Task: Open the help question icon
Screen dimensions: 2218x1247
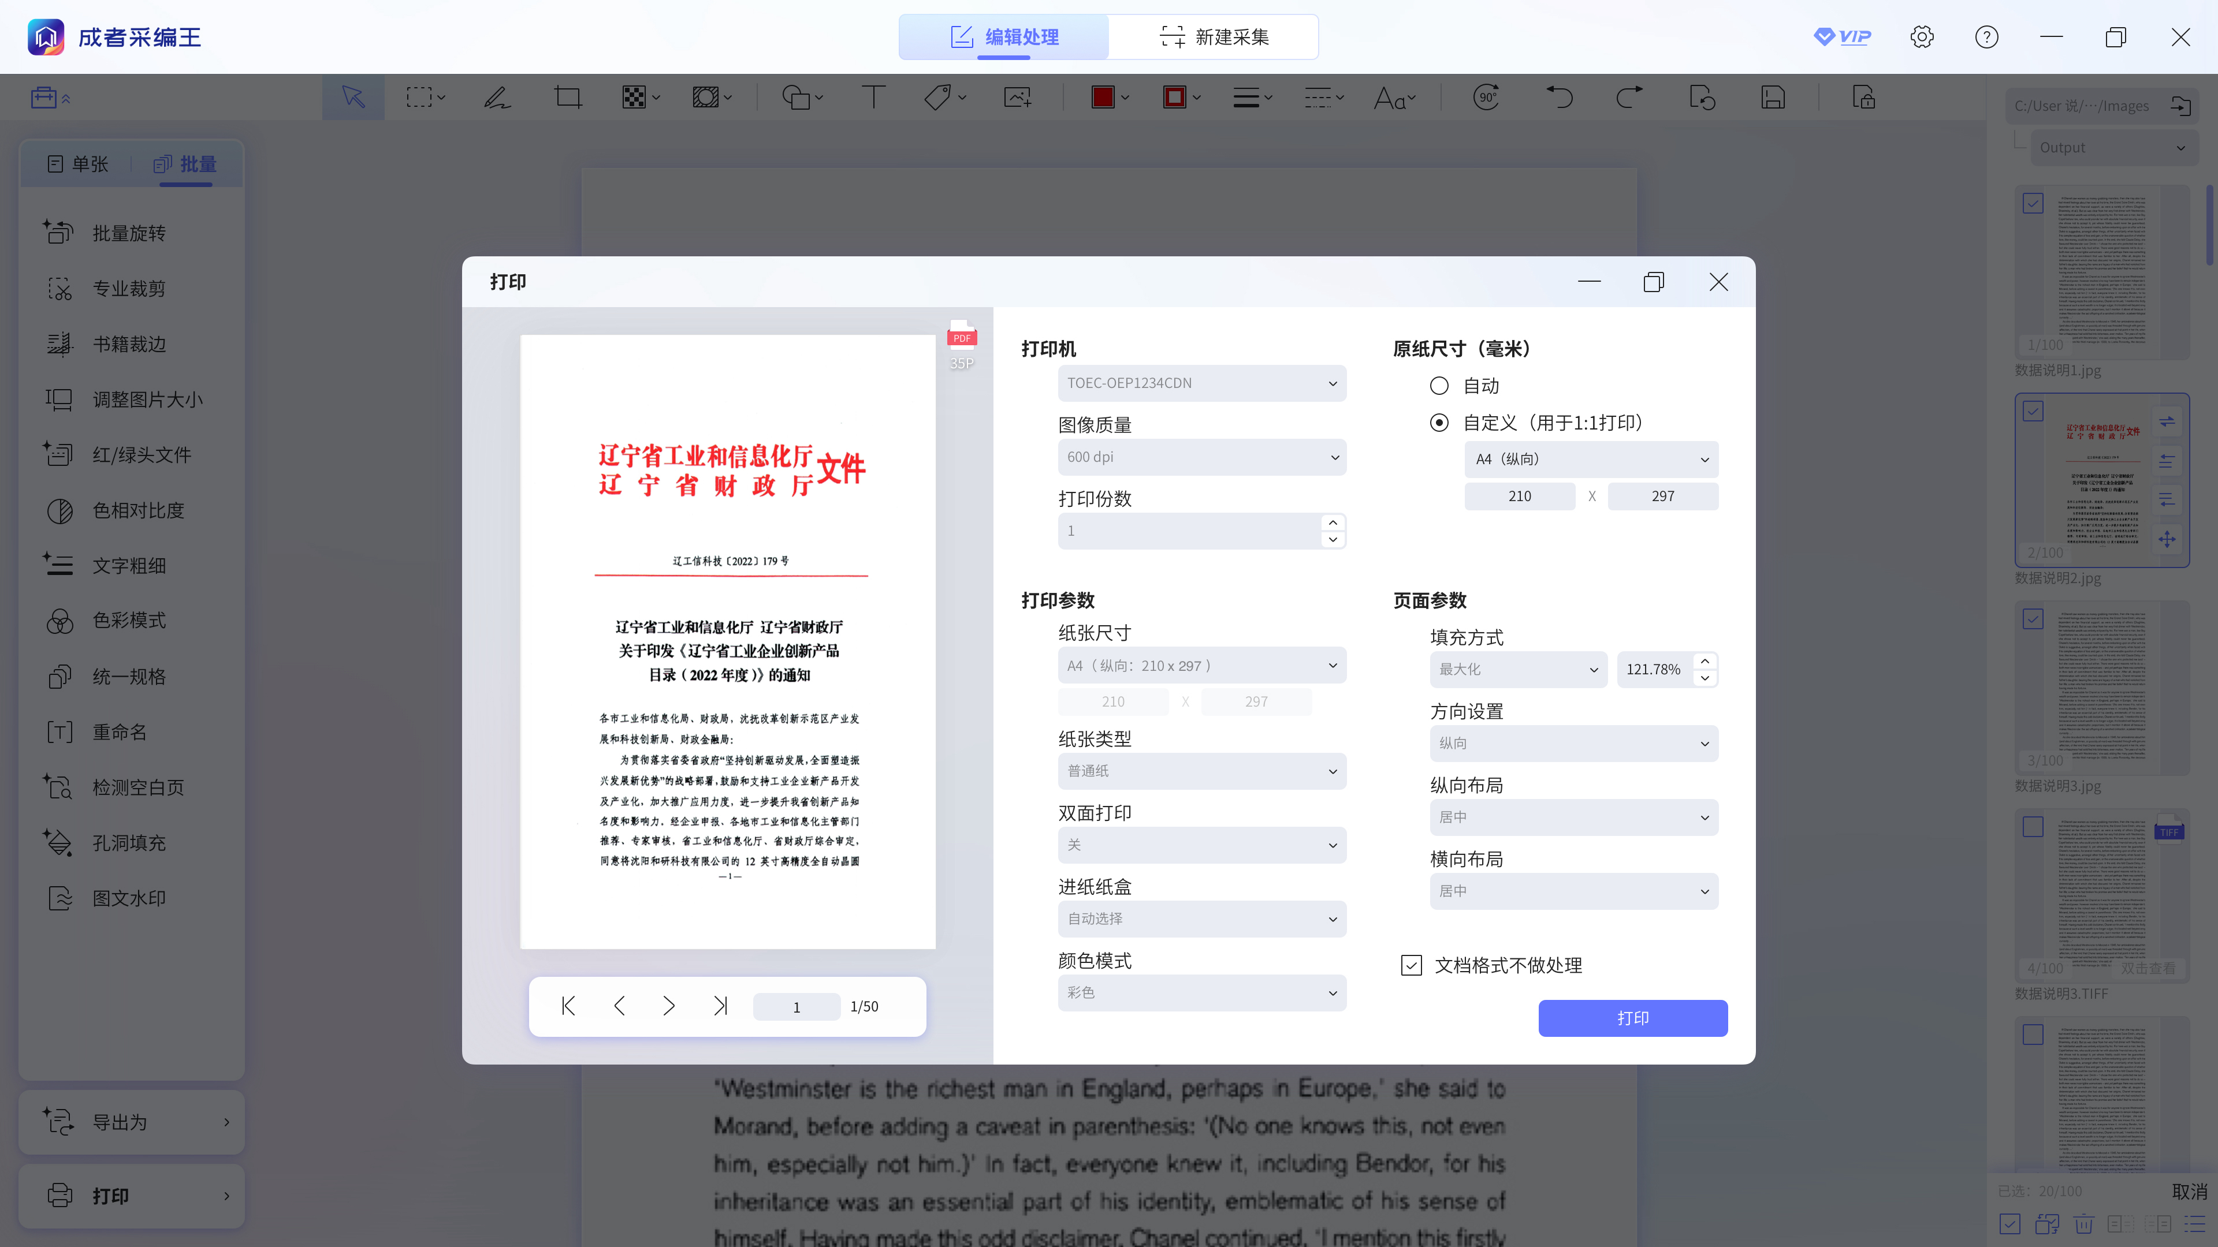Action: tap(1986, 37)
